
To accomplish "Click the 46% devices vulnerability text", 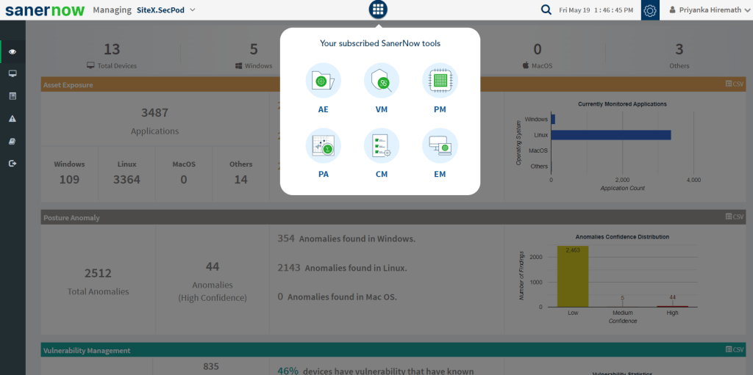I will point(376,371).
